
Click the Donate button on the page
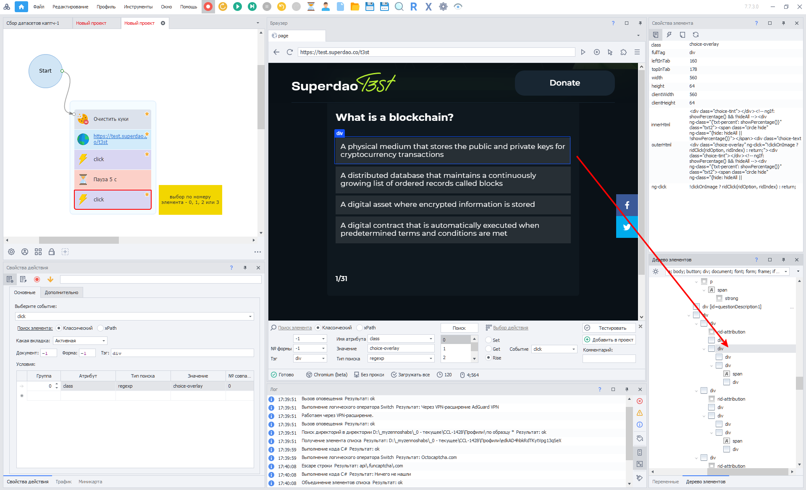[564, 83]
